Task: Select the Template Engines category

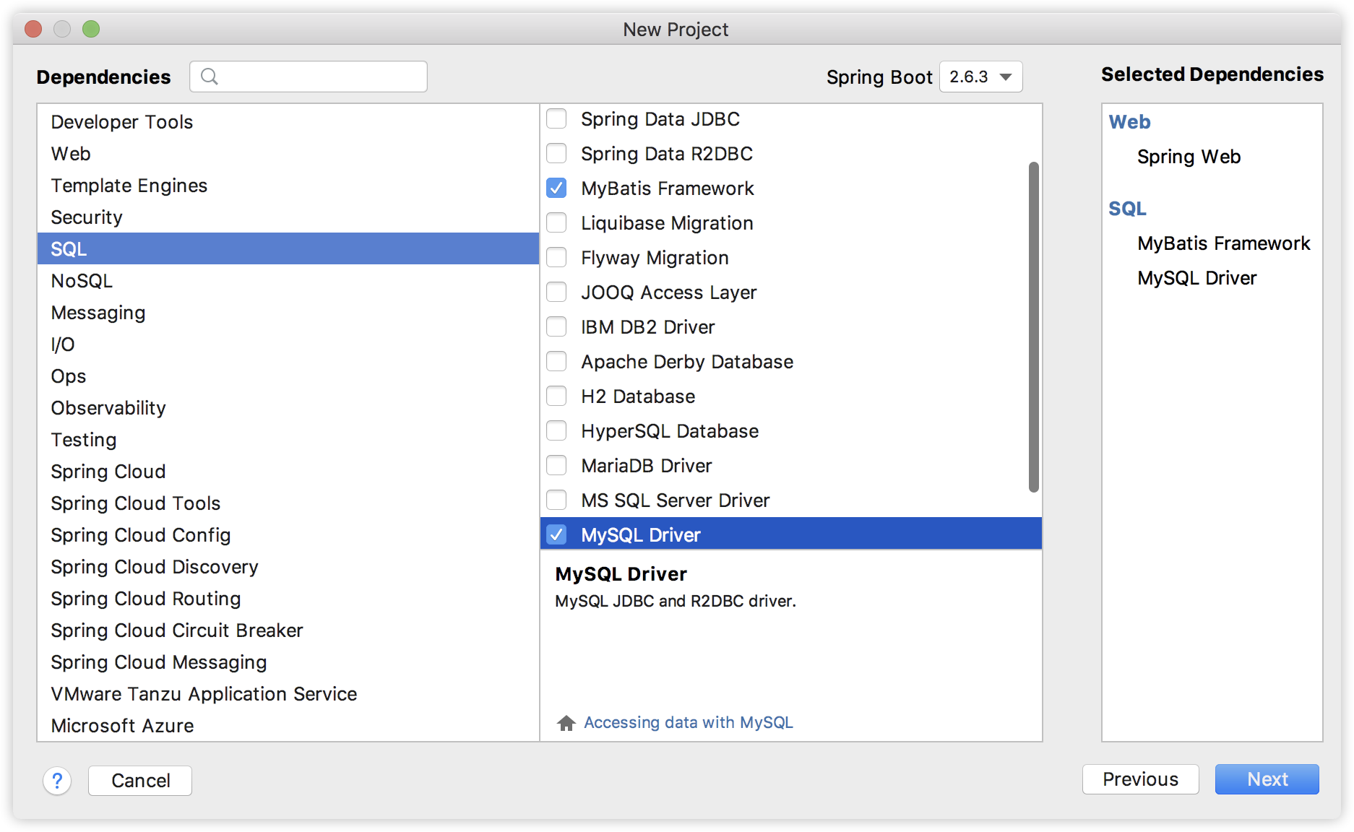Action: tap(128, 185)
